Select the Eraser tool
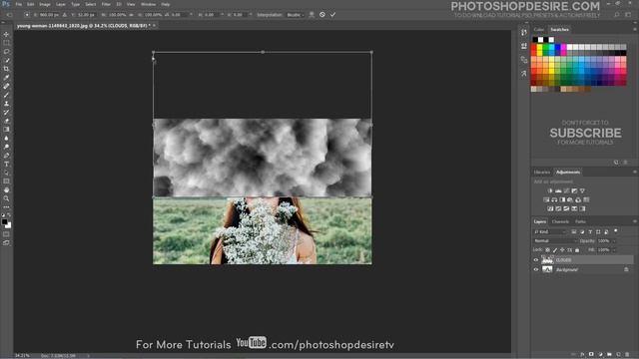 point(6,121)
